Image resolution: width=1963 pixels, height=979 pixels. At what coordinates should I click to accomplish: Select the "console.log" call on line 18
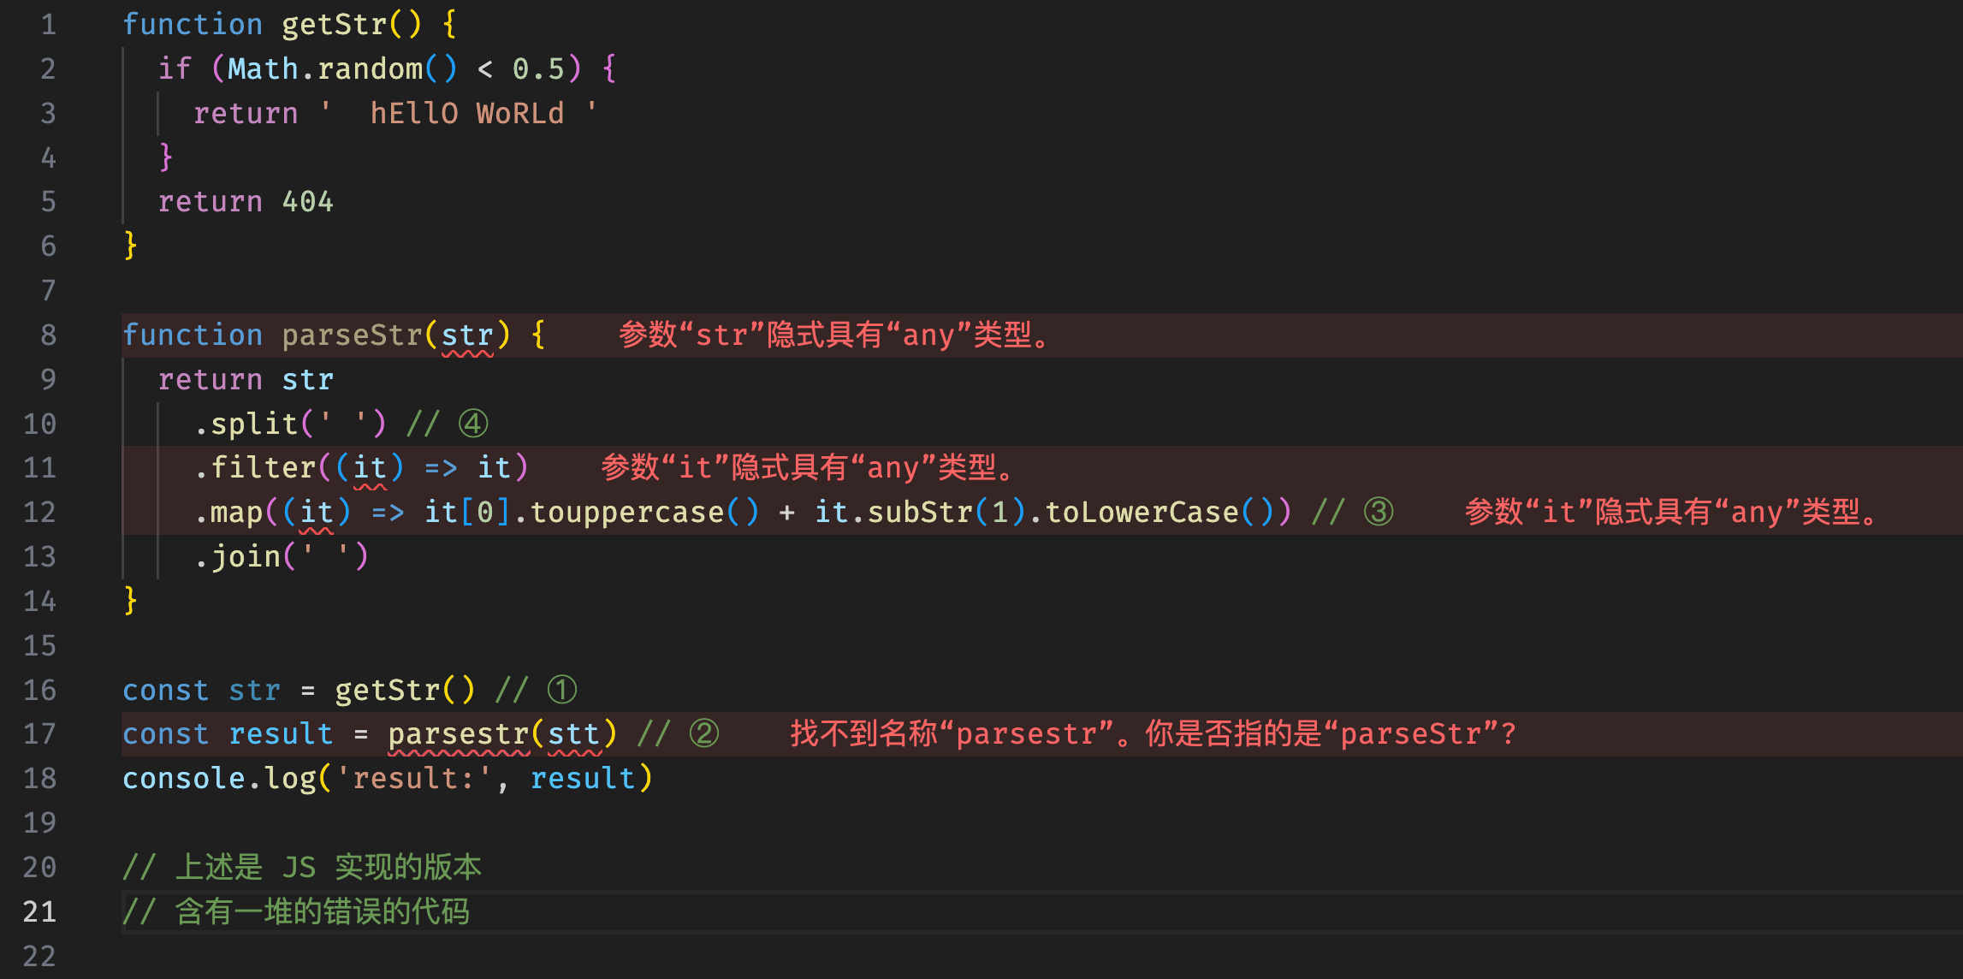pyautogui.click(x=219, y=777)
